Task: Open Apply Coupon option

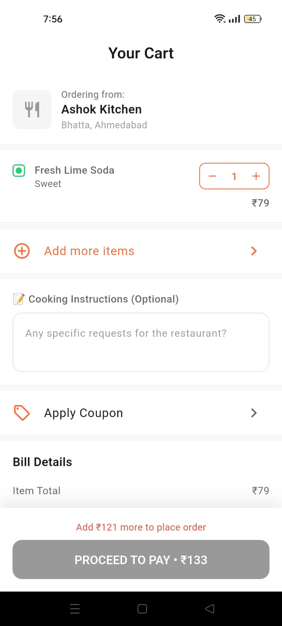Action: tap(84, 413)
